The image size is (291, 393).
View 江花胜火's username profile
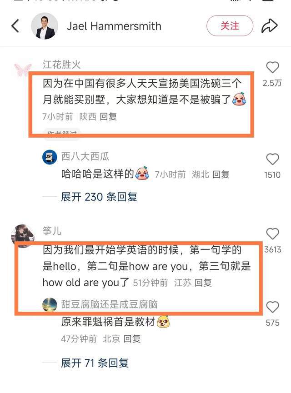pos(61,65)
